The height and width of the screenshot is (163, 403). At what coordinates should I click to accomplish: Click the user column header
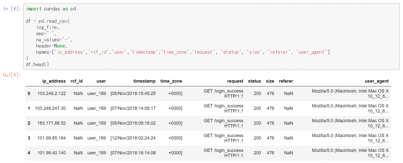pyautogui.click(x=101, y=81)
